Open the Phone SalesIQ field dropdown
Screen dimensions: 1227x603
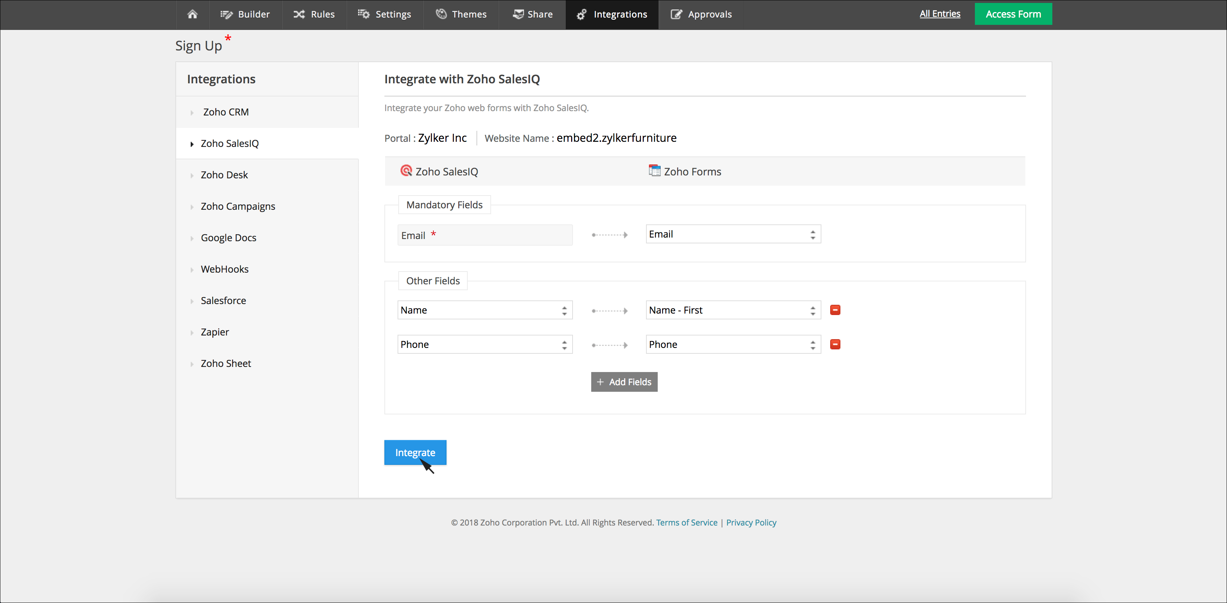pyautogui.click(x=485, y=344)
